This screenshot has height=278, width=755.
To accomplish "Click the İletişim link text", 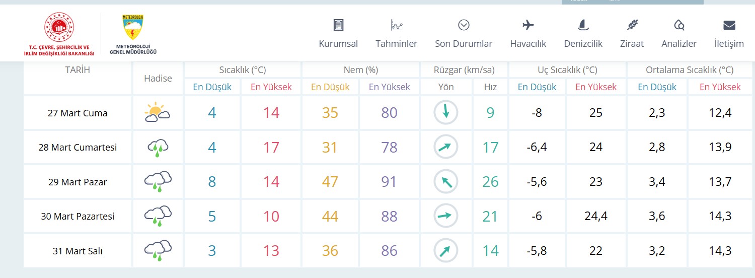I will coord(729,44).
